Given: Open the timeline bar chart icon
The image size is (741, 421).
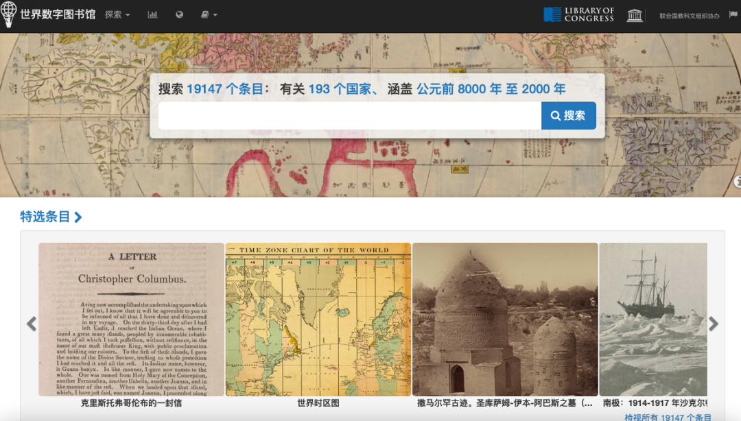Looking at the screenshot, I should pos(152,14).
